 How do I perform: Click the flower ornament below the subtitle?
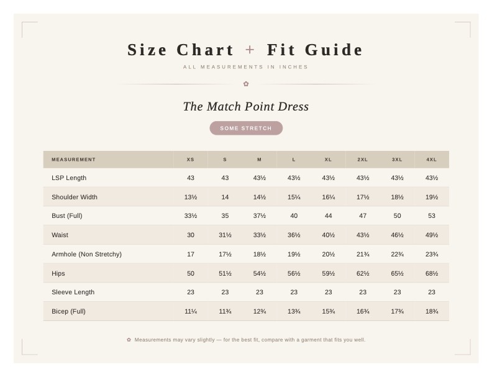246,84
